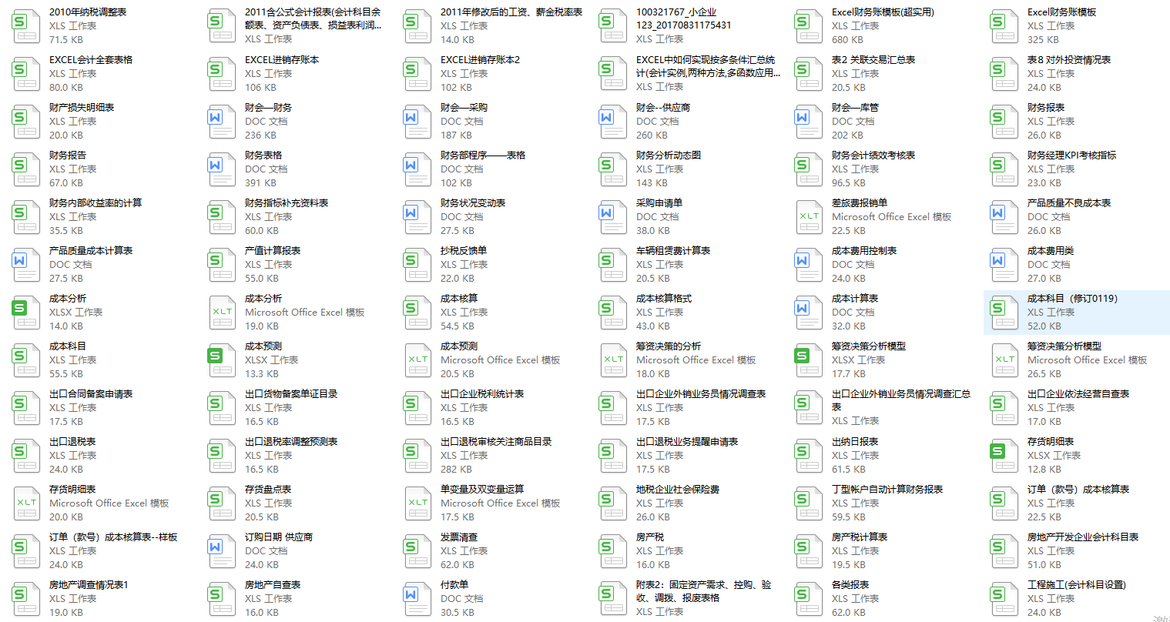Click the file name 成本核算格式
1170x622 pixels.
pos(664,299)
